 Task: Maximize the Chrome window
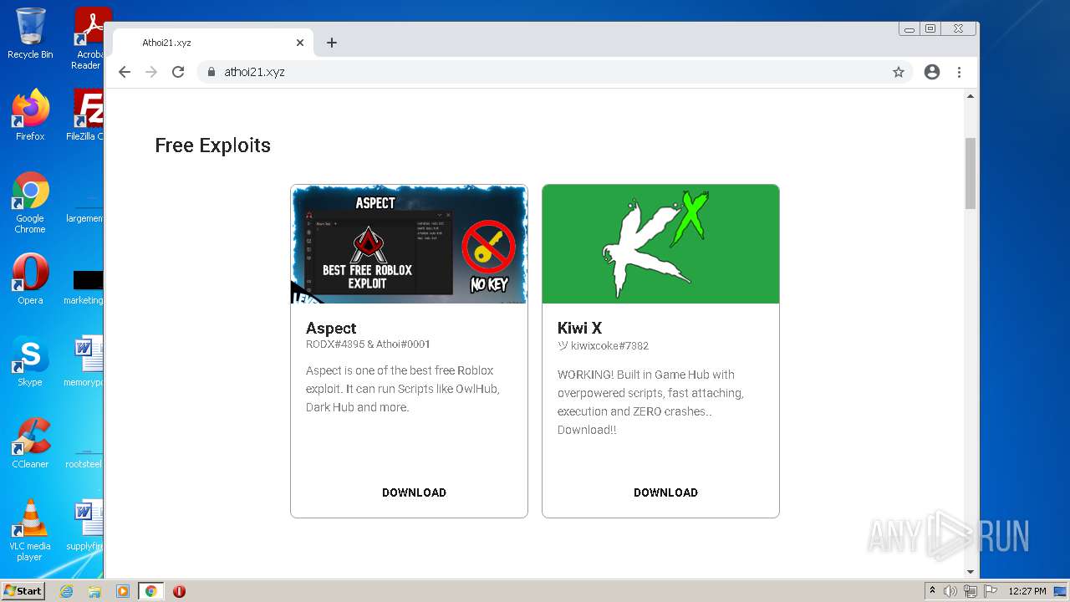(930, 28)
